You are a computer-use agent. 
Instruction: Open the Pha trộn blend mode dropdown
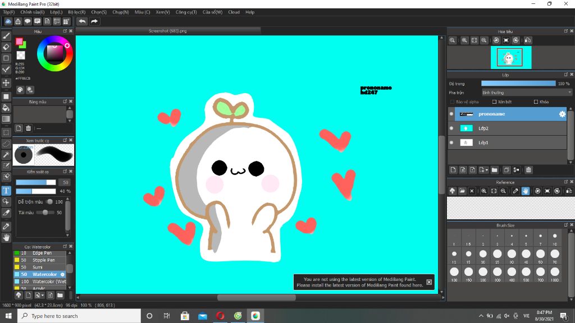click(526, 93)
